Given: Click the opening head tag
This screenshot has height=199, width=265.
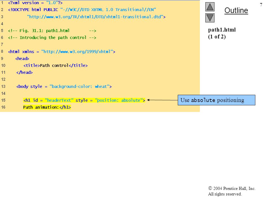Looking at the screenshot, I should [x=22, y=59].
